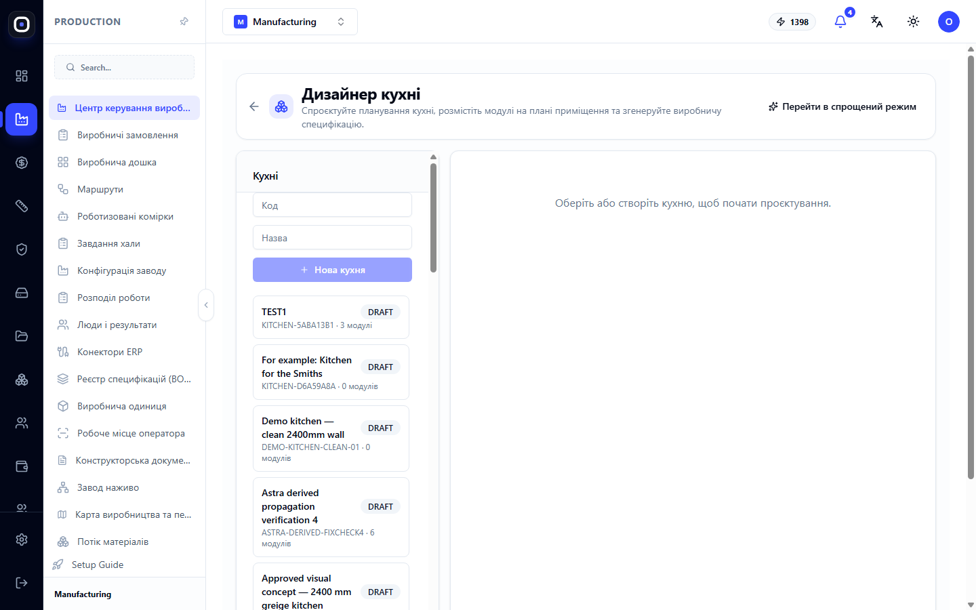Toggle light and dark theme

point(914,22)
